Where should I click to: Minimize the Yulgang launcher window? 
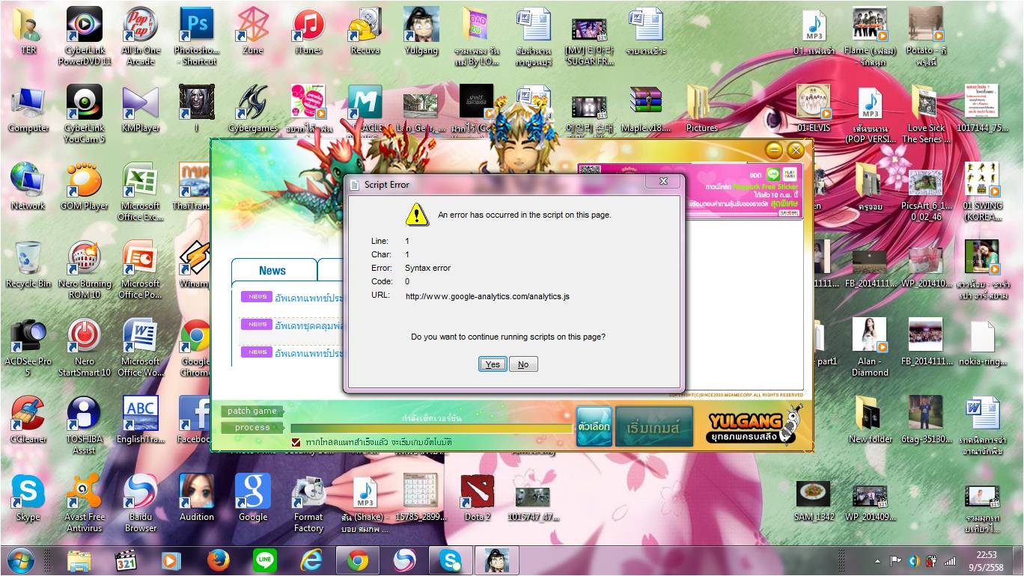(774, 150)
